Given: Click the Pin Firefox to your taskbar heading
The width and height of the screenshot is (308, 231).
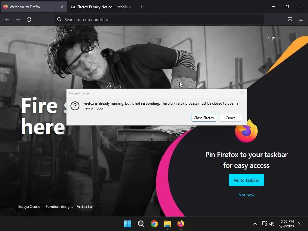Looking at the screenshot, I should 246,160.
